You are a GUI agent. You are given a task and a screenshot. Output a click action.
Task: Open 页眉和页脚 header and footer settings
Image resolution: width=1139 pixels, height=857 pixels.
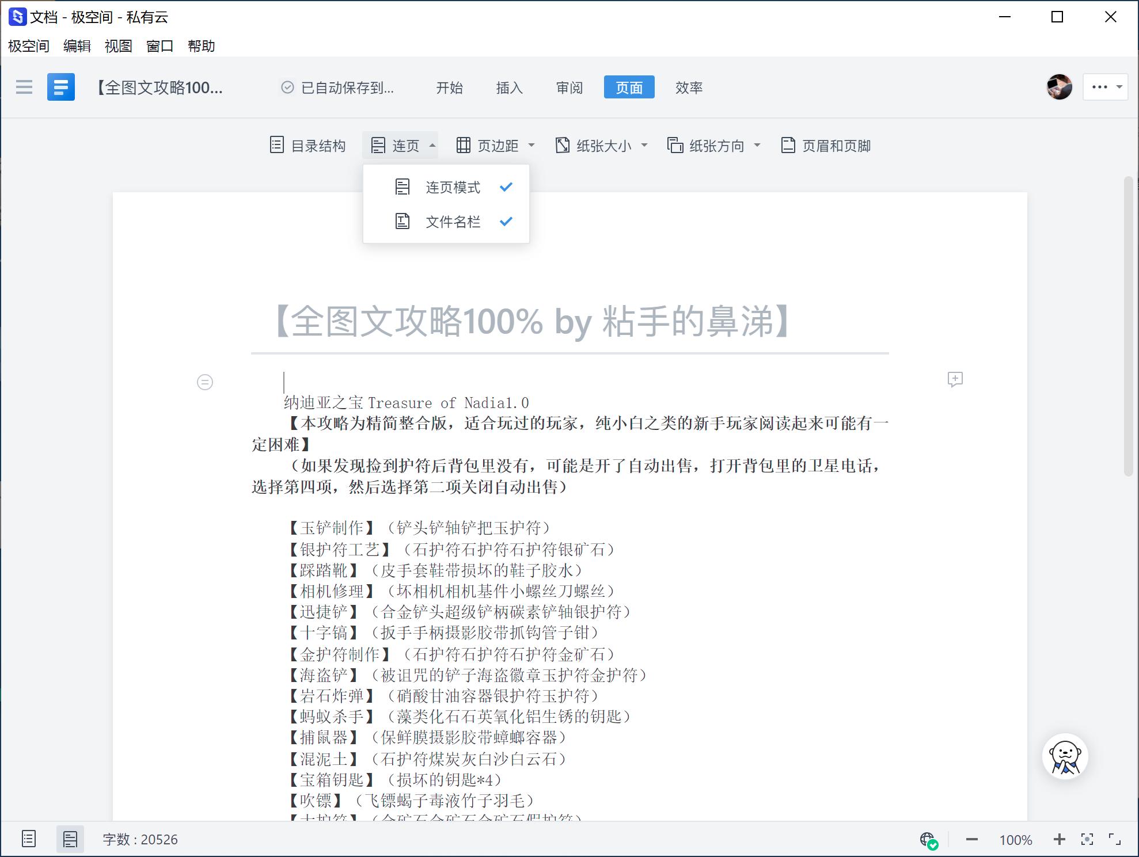click(825, 145)
